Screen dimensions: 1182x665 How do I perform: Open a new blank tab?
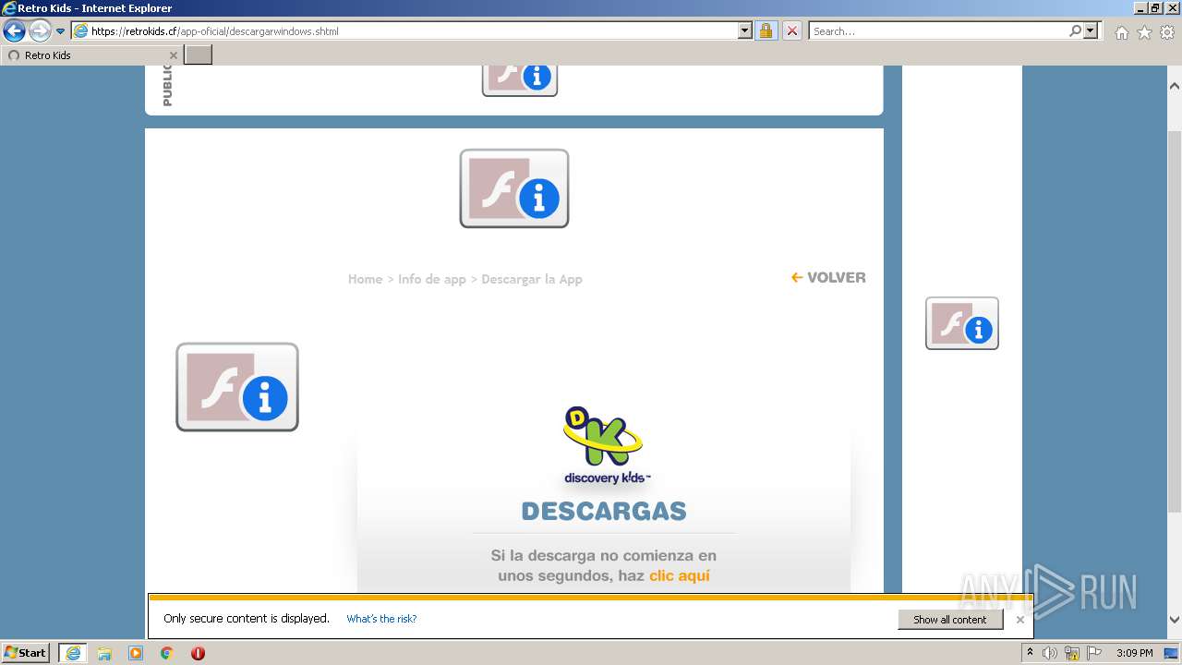click(x=199, y=55)
